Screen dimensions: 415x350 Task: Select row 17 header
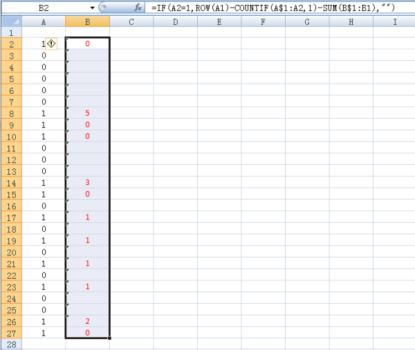click(11, 217)
